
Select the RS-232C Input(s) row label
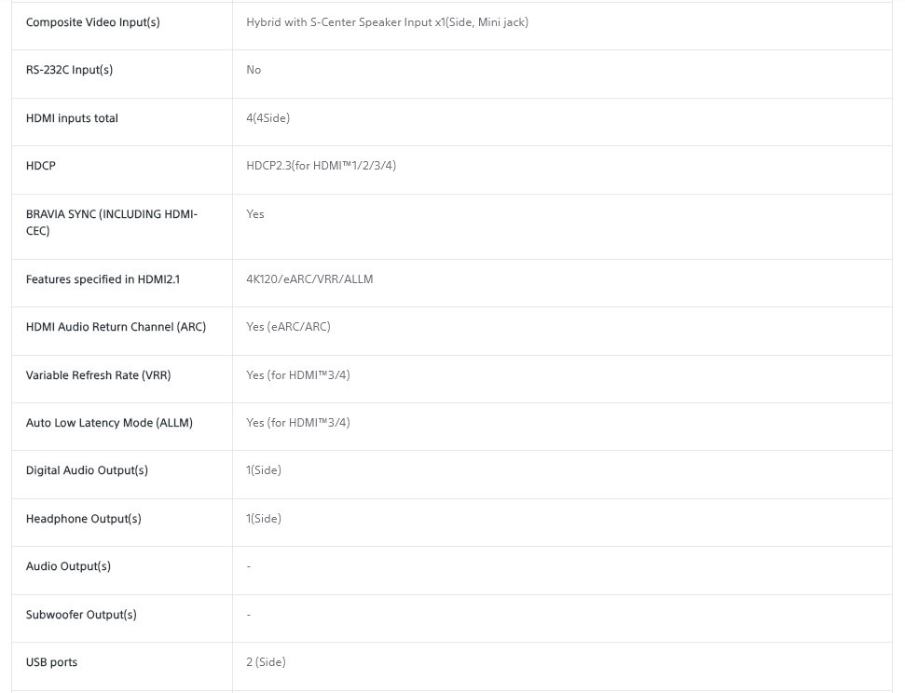tap(69, 70)
